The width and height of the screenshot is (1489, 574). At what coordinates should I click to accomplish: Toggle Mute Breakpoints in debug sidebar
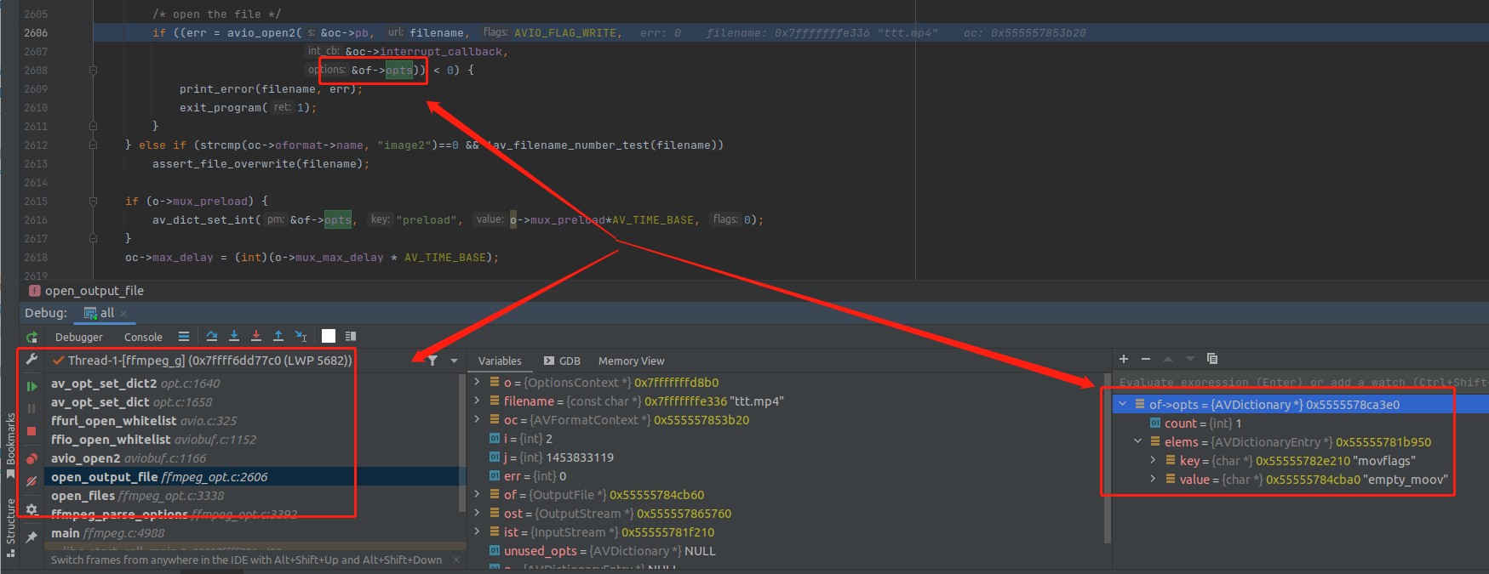31,481
